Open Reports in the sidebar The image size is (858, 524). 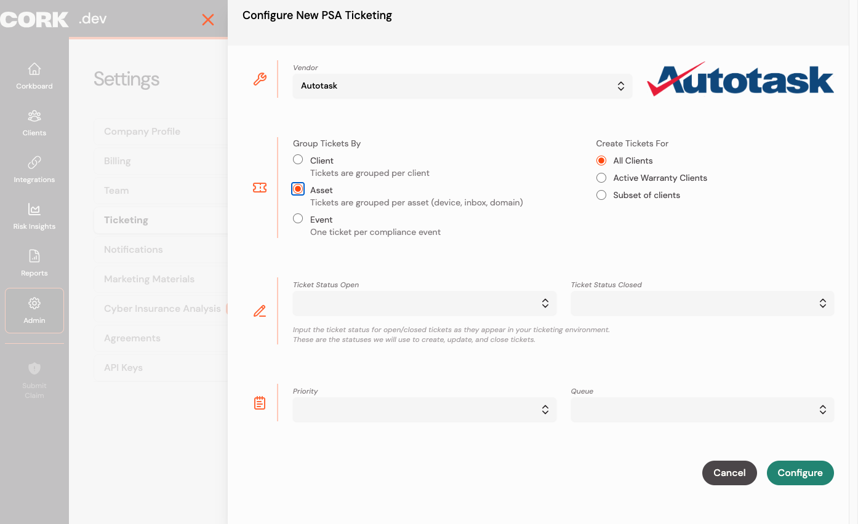pos(34,263)
